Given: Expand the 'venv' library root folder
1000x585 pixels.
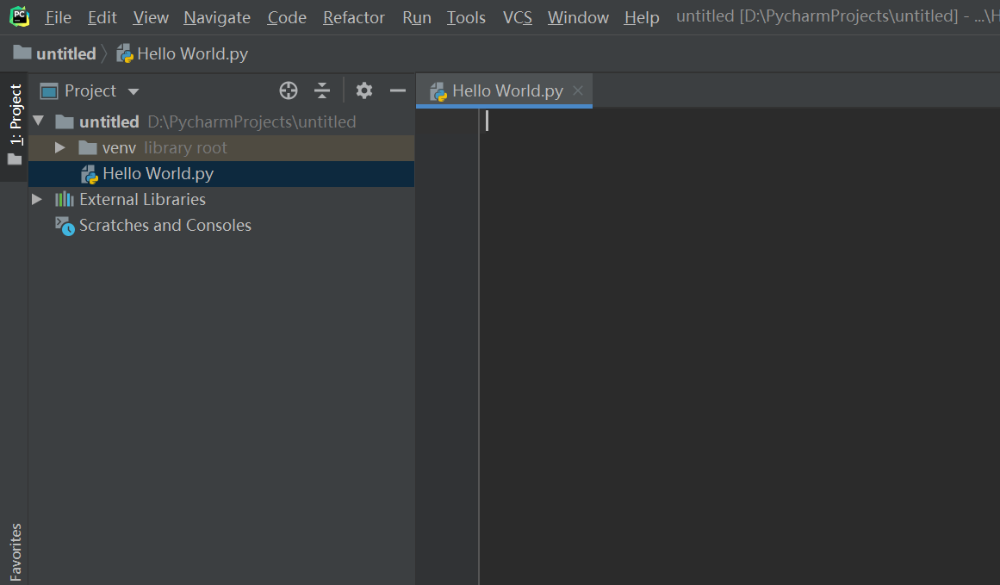Looking at the screenshot, I should (59, 147).
